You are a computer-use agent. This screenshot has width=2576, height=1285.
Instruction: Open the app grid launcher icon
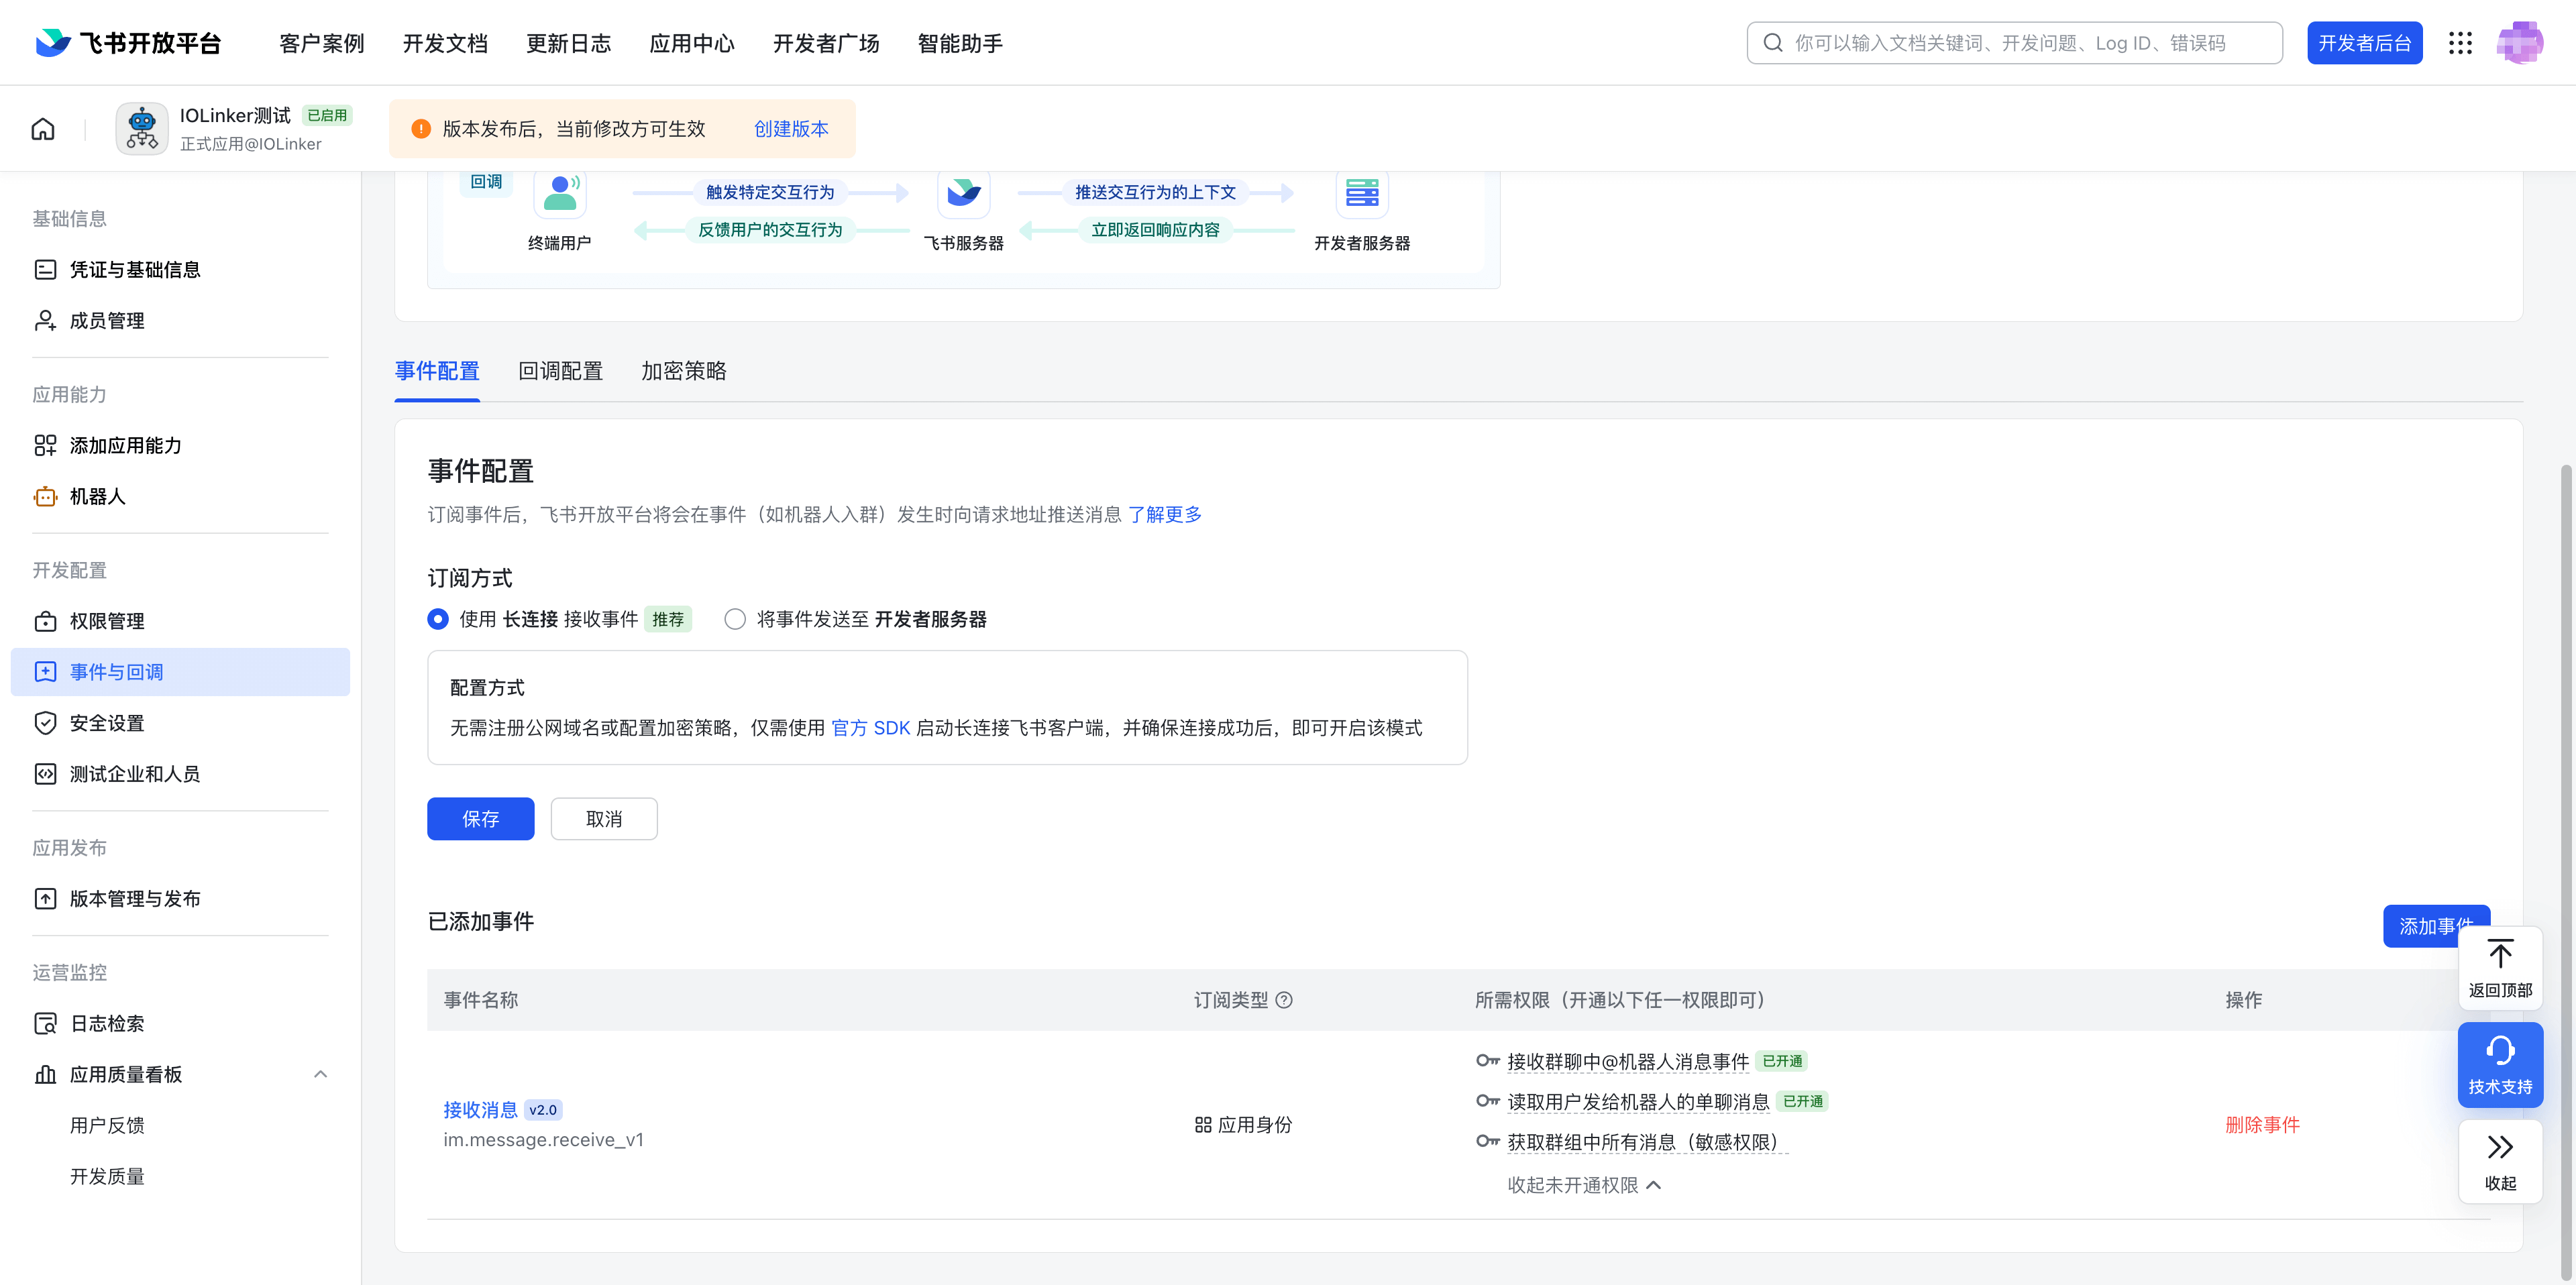[2460, 43]
